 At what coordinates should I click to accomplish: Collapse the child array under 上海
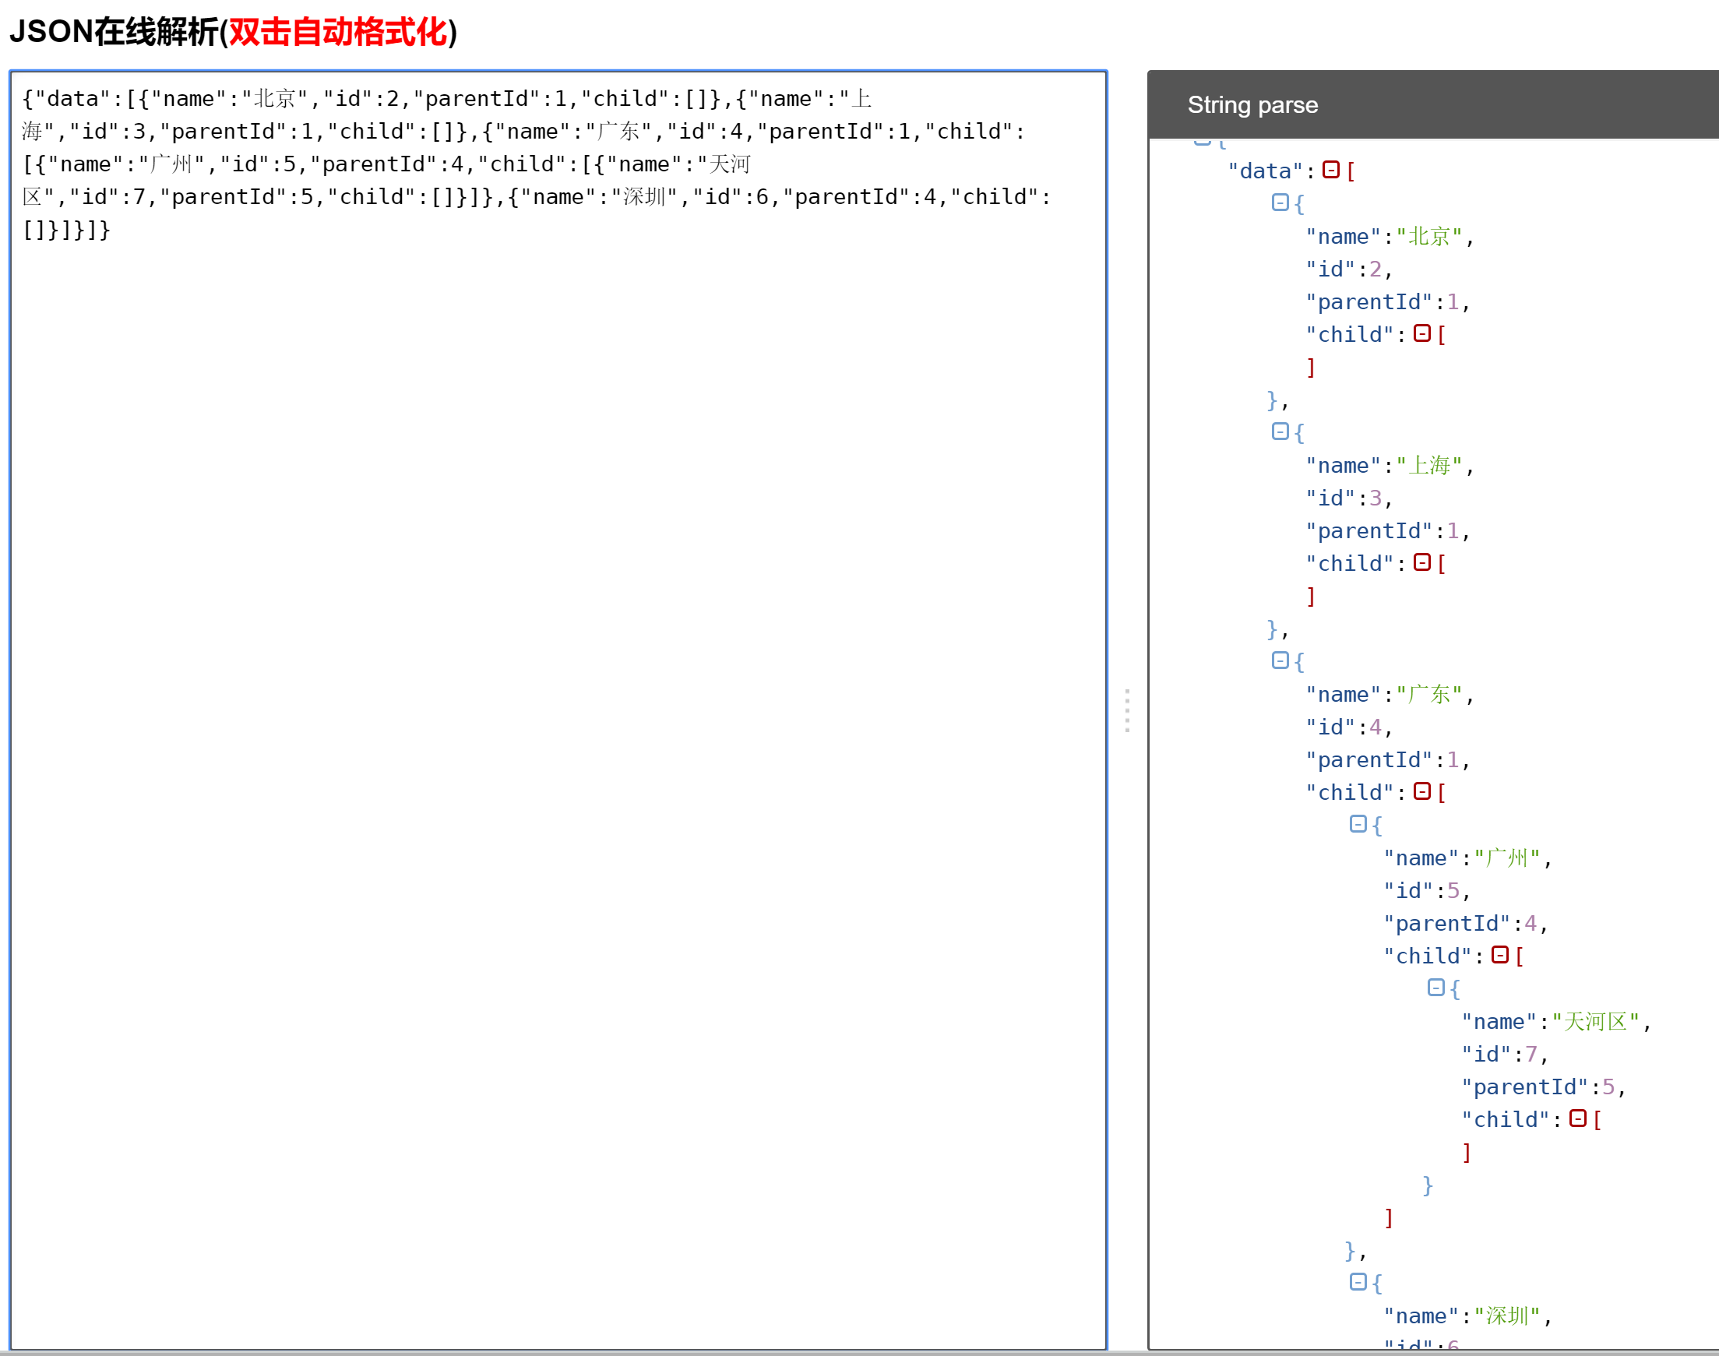pos(1421,563)
